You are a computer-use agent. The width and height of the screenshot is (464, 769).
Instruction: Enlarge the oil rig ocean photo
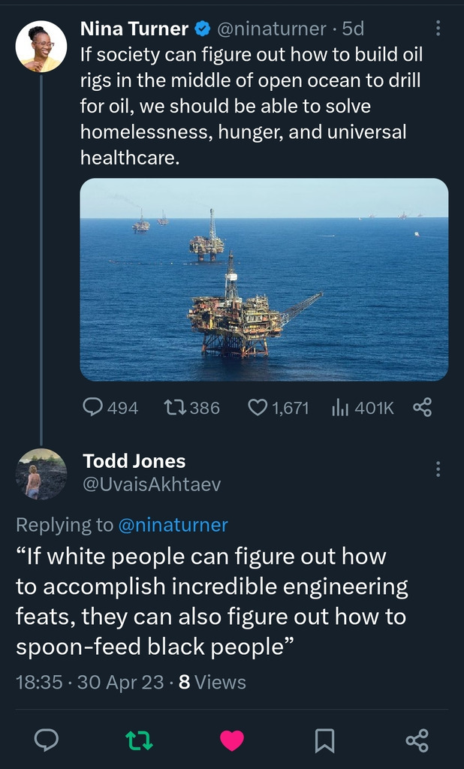[x=264, y=279]
